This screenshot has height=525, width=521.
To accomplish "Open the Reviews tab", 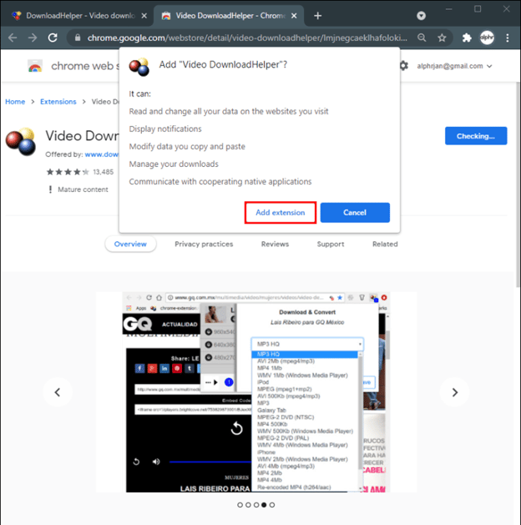I will 275,244.
